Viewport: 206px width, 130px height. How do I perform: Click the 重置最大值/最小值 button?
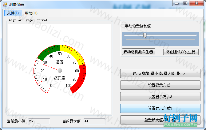tap(160, 120)
